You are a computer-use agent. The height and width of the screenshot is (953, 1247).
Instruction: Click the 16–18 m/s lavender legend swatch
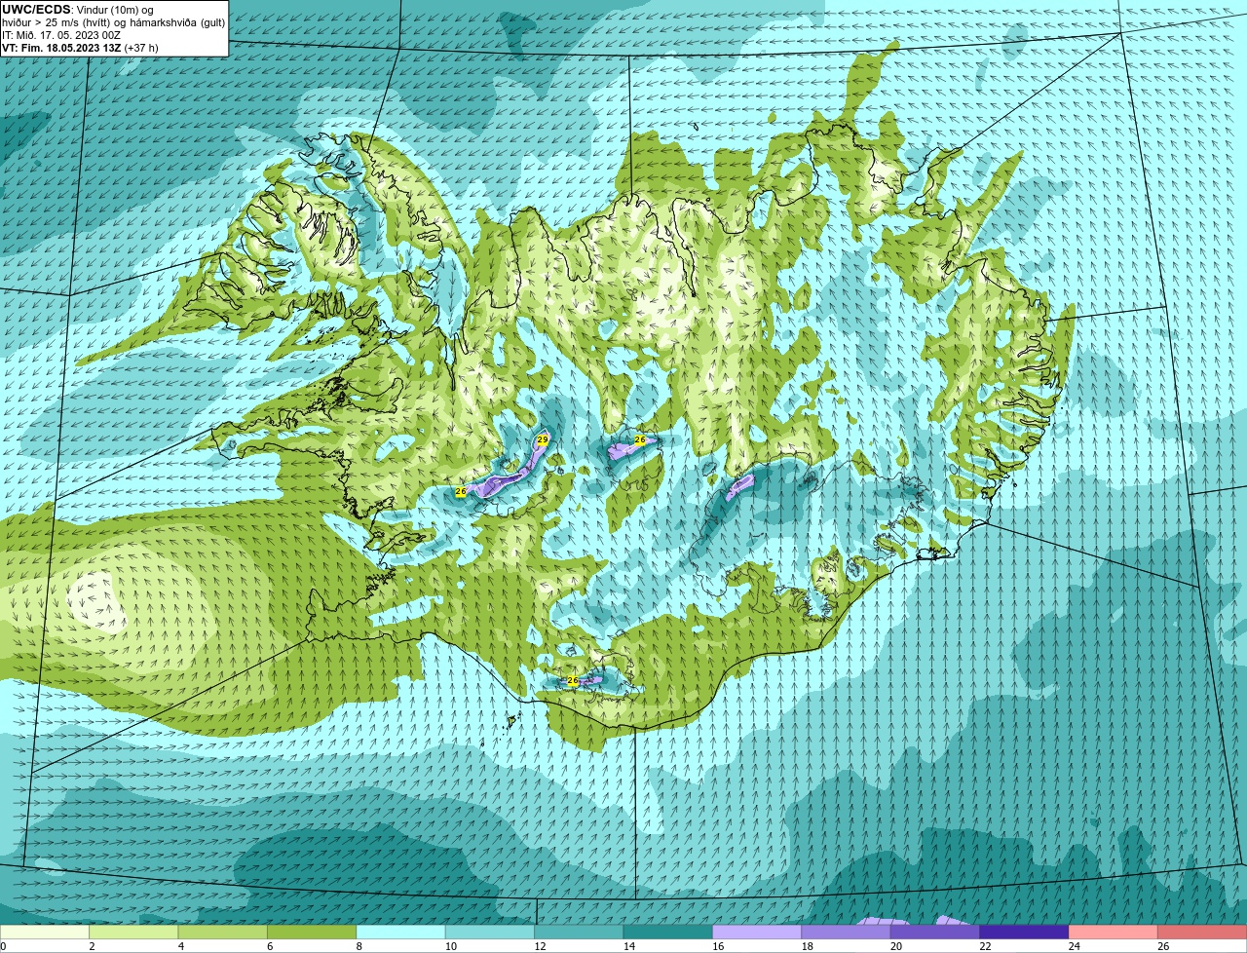click(757, 932)
